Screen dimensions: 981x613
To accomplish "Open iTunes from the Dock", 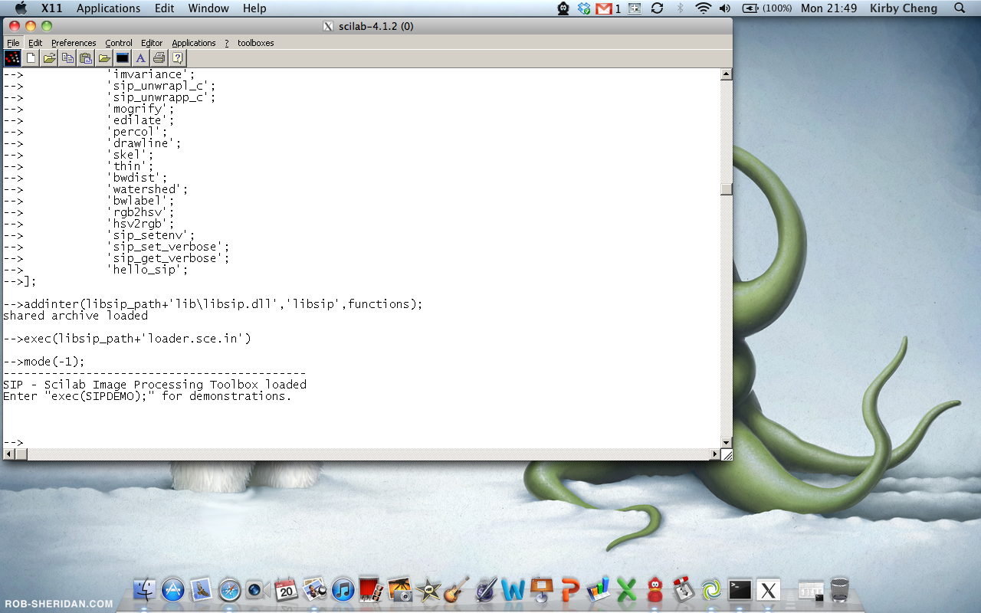I will [x=343, y=590].
